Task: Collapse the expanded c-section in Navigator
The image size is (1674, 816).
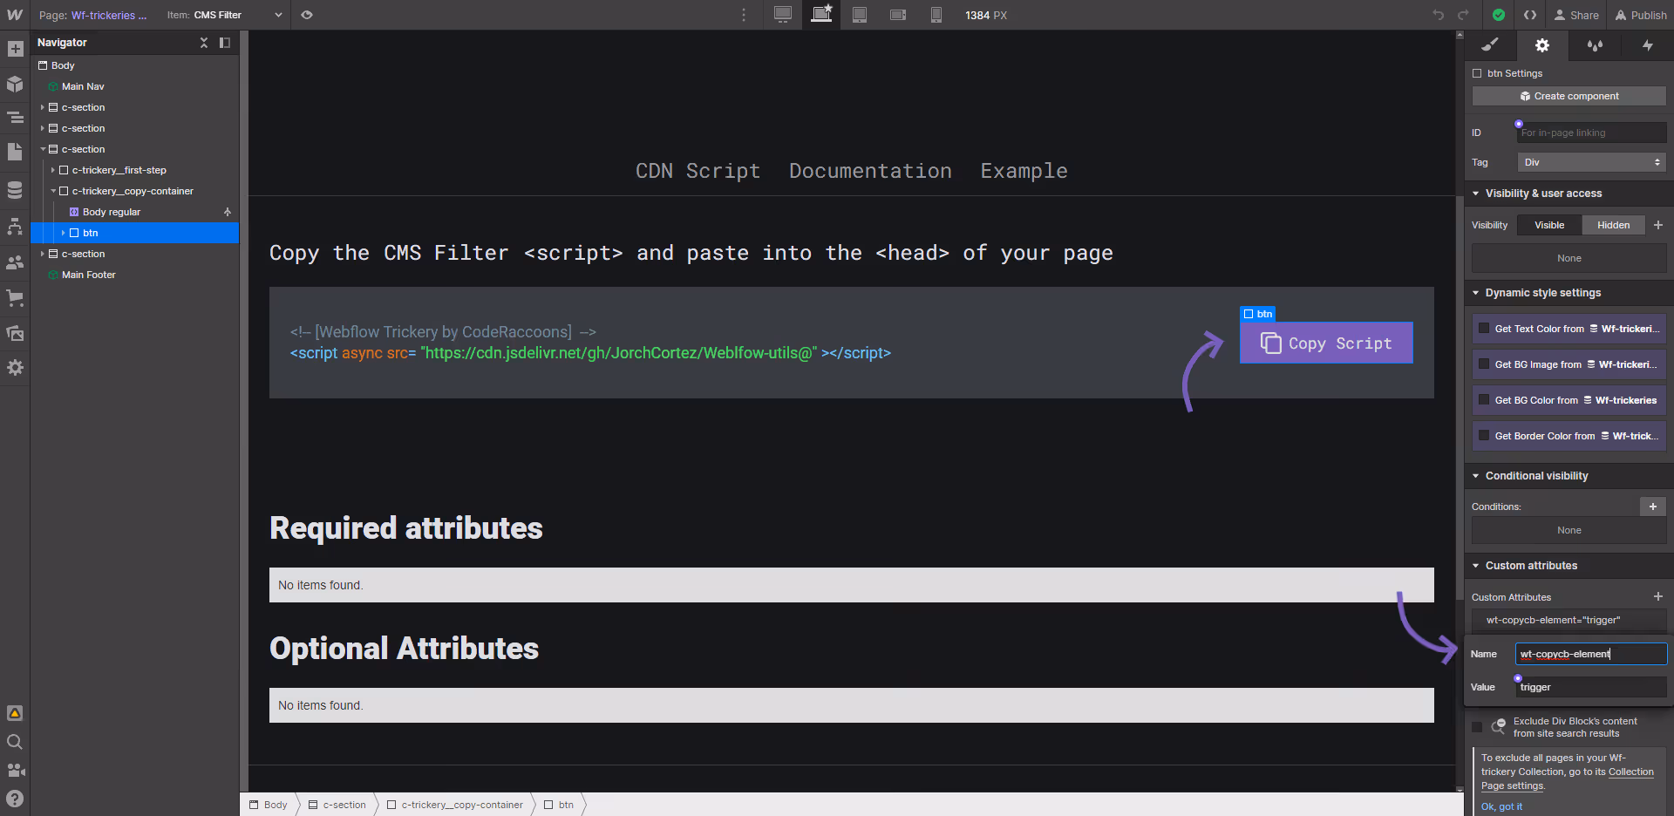Action: coord(43,149)
